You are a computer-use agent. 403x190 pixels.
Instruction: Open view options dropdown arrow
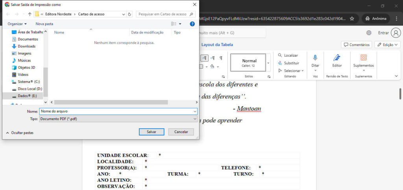pyautogui.click(x=180, y=24)
